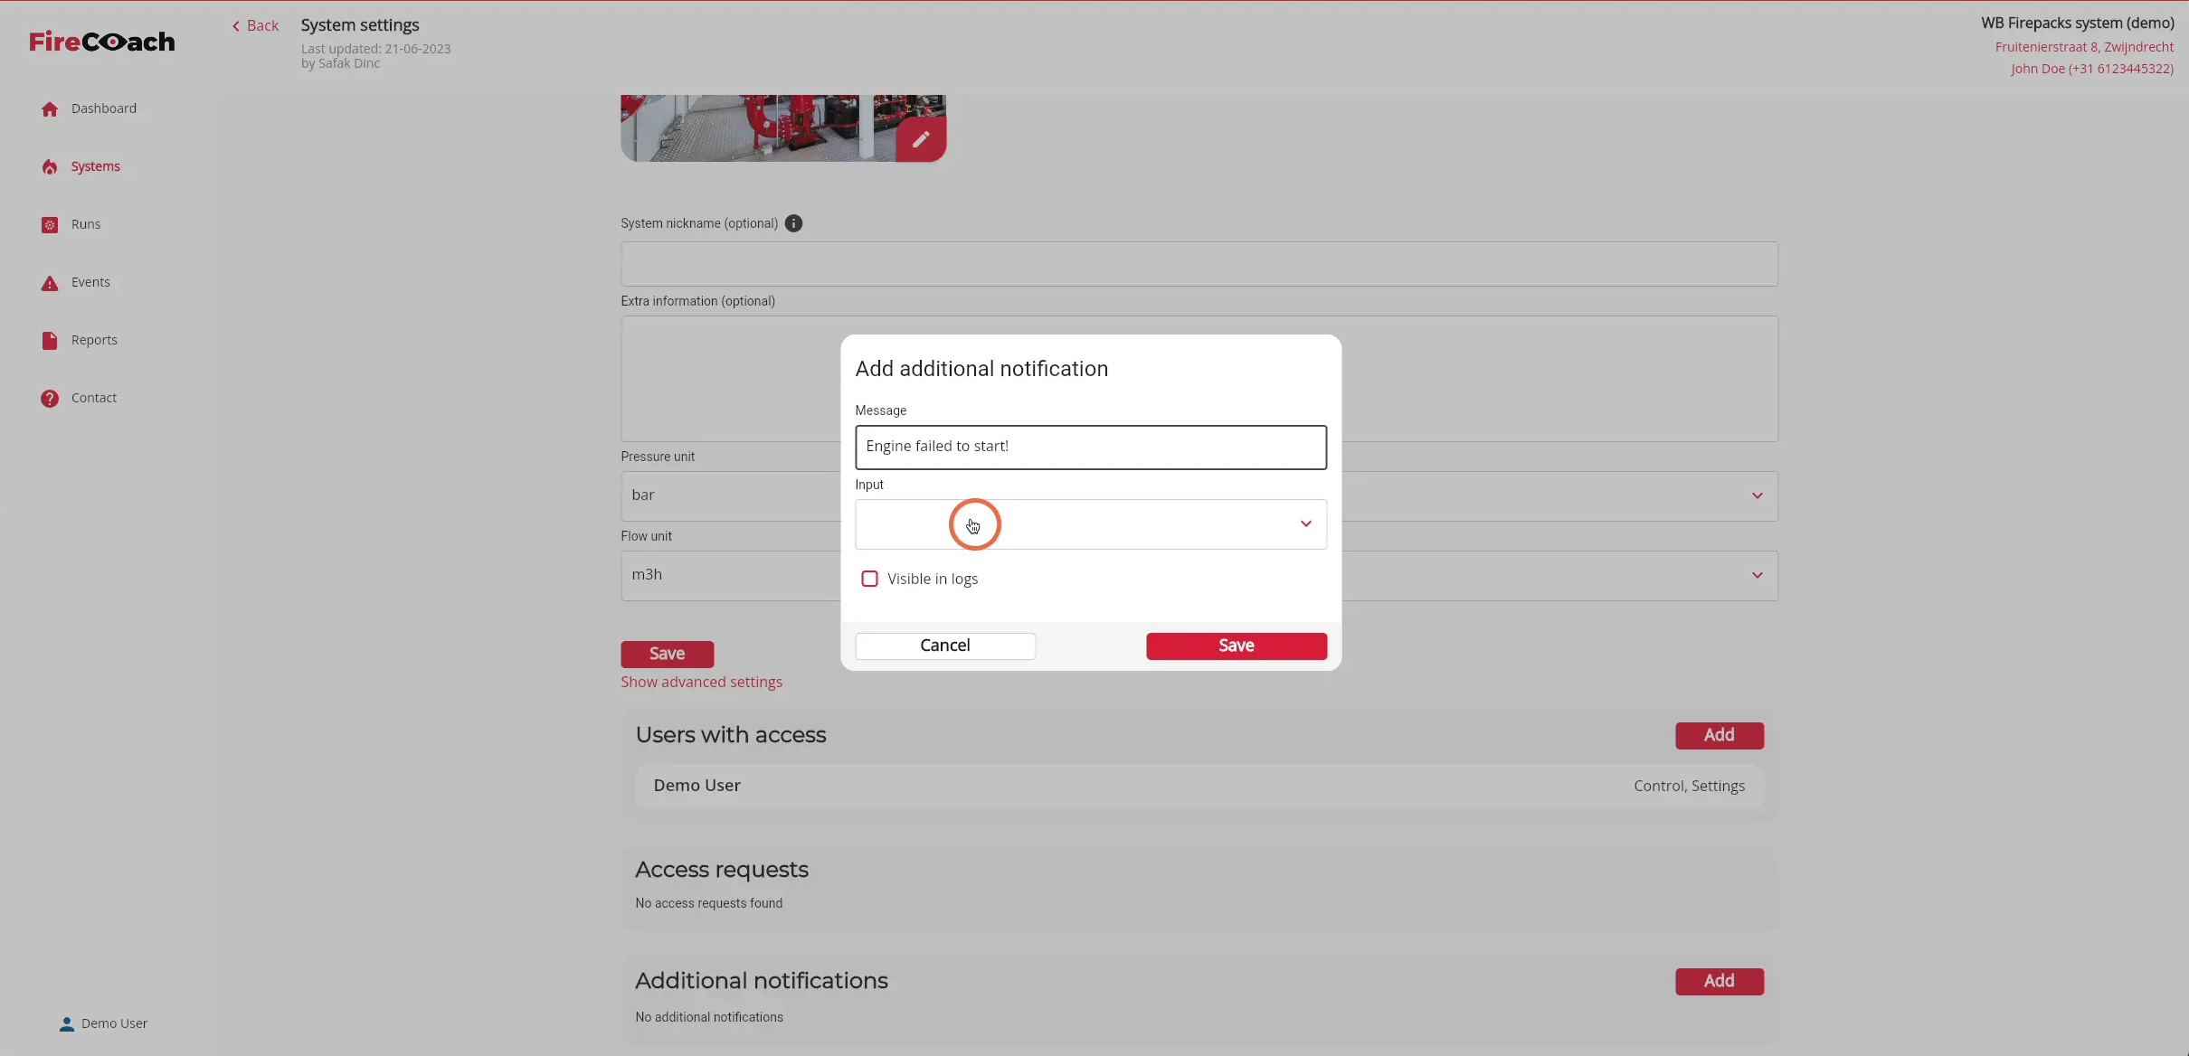Screen dimensions: 2189x1056
Task: Tick the Visible in logs checkbox
Action: [x=869, y=579]
